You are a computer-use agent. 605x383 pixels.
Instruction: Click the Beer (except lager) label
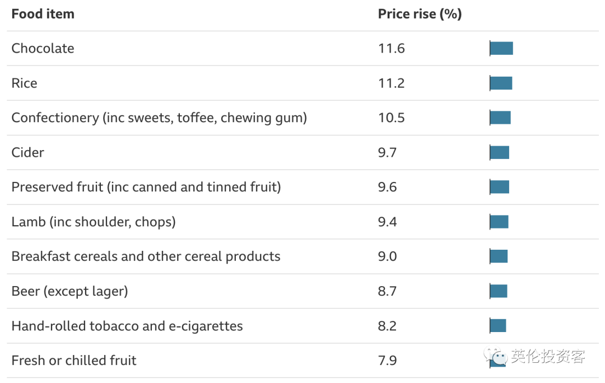pyautogui.click(x=69, y=291)
